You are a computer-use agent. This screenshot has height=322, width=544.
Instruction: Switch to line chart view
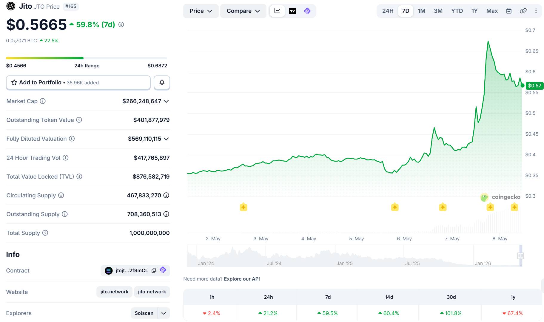click(277, 11)
